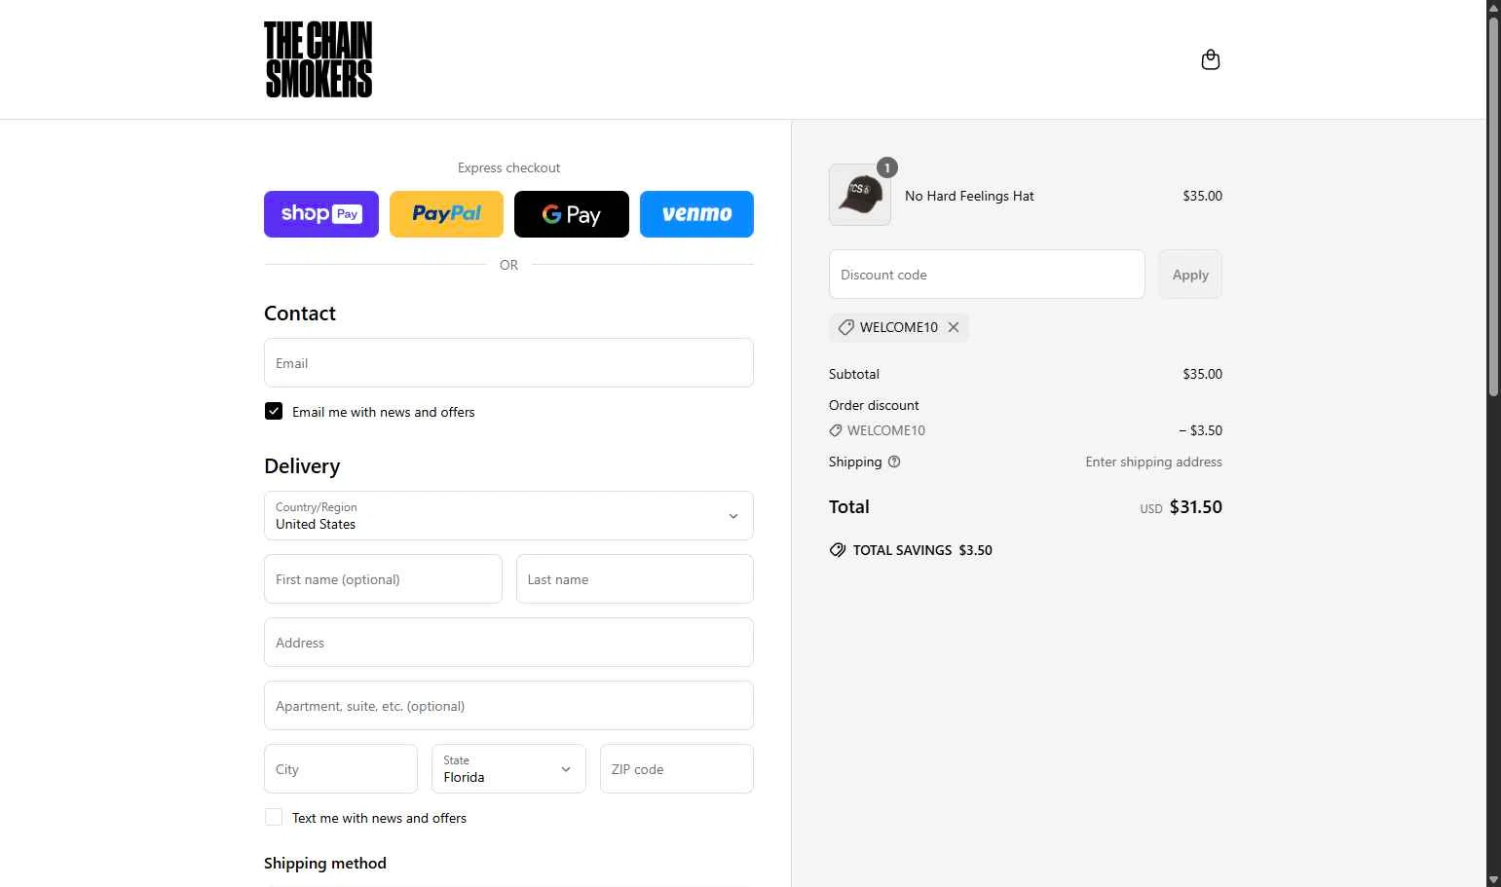Click the ZIP code field

[677, 769]
